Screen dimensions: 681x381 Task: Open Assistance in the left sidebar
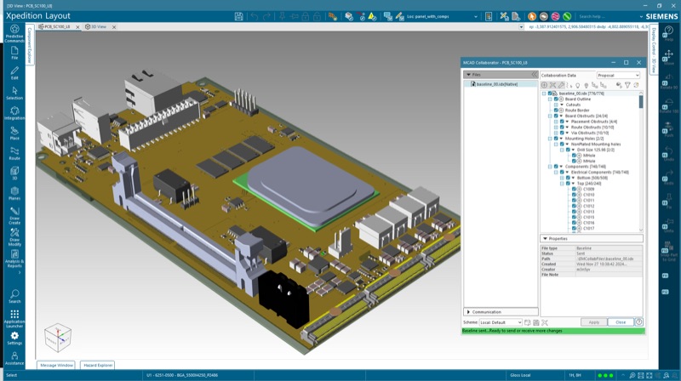click(x=14, y=358)
